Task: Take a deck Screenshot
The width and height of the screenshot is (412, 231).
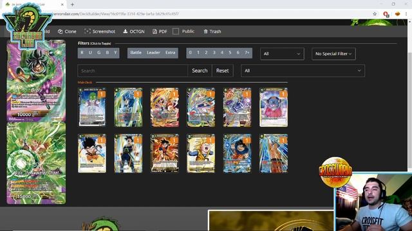Action: click(x=100, y=31)
